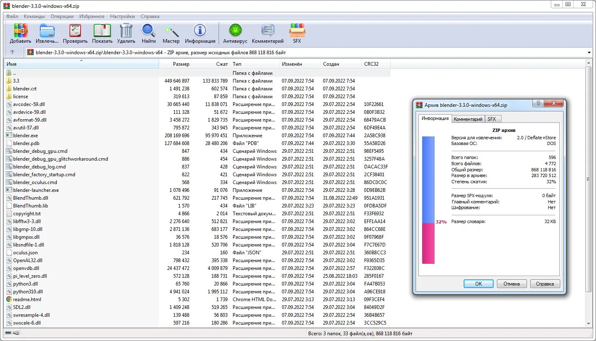596x341 pixels.
Task: Select the SDL2.dll file row
Action: point(197,307)
